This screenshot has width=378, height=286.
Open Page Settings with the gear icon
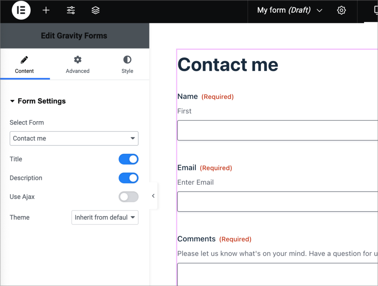(x=341, y=10)
